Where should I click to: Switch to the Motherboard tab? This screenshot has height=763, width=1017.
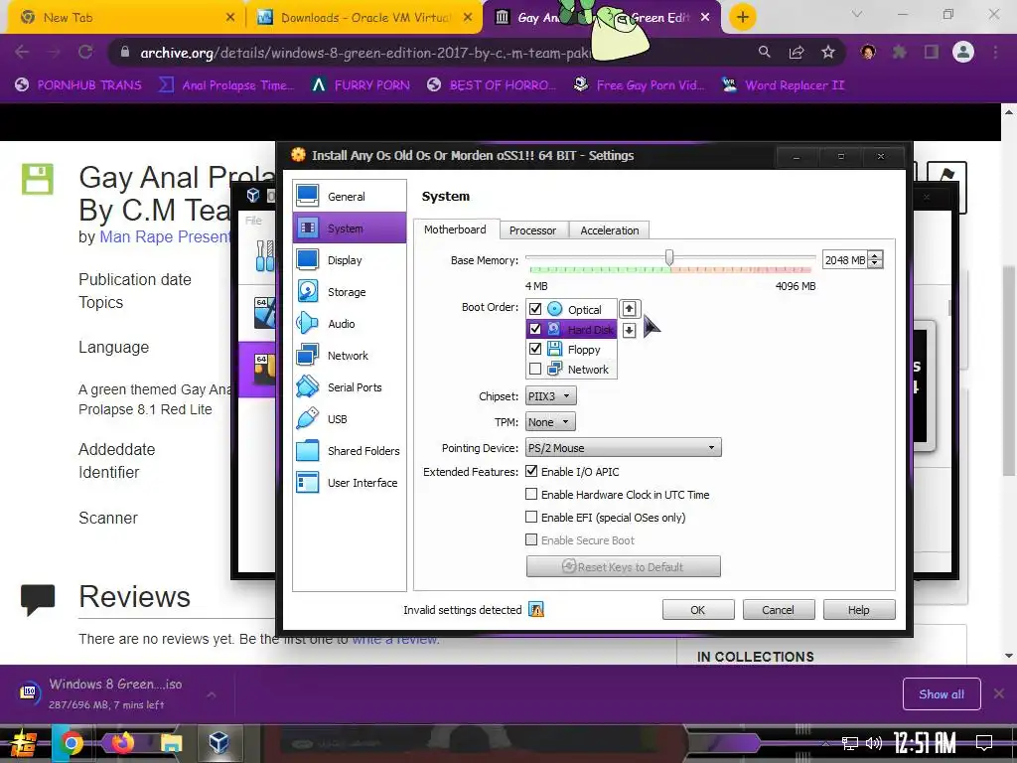(x=455, y=229)
